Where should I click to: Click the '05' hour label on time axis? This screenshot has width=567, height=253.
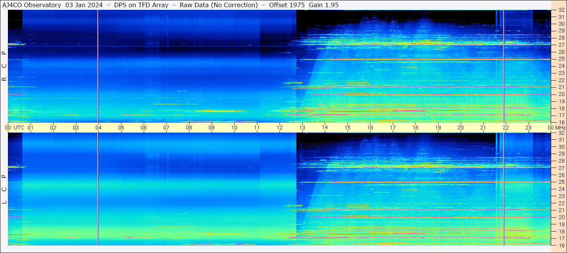click(x=121, y=128)
